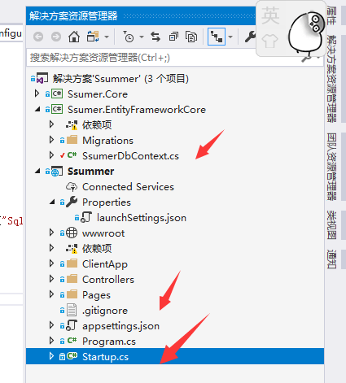
Task: Click the Connected Services cloud icon
Action: pyautogui.click(x=72, y=187)
